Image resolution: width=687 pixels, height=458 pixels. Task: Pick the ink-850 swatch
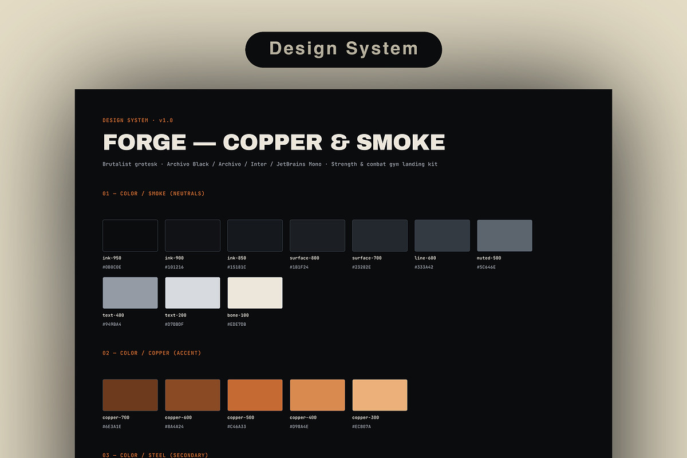coord(255,235)
